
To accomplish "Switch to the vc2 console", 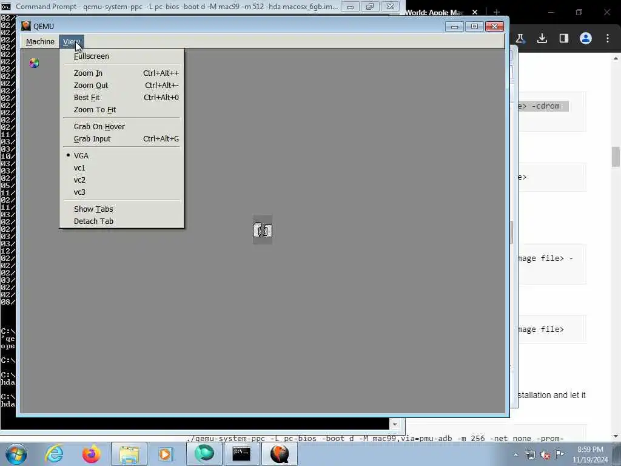I will (x=121, y=180).
